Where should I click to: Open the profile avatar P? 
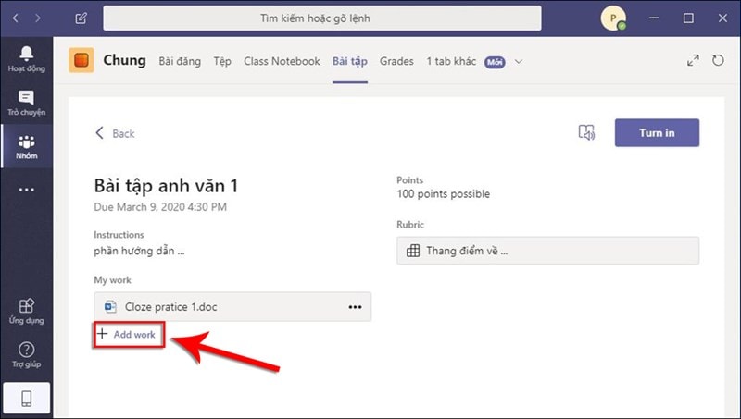tap(613, 18)
